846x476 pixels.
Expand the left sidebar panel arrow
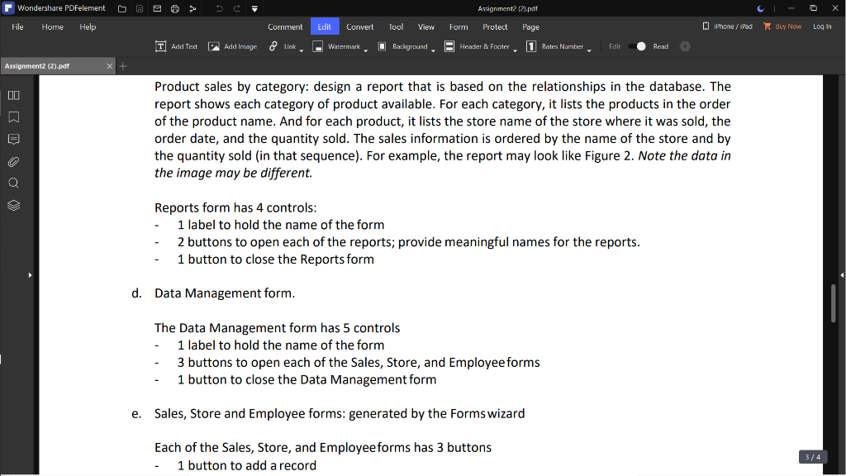click(31, 274)
